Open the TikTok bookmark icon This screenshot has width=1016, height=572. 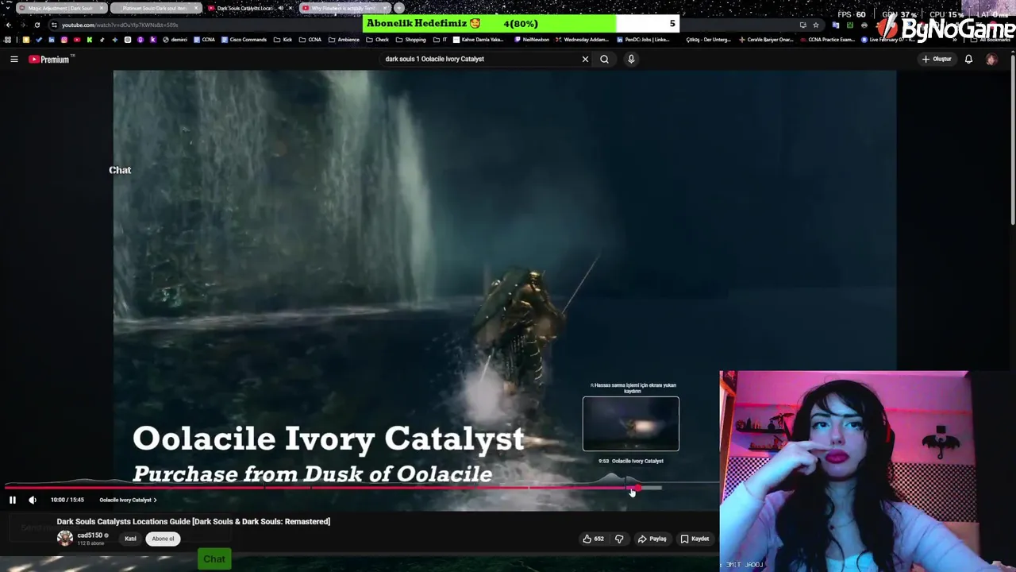point(102,40)
